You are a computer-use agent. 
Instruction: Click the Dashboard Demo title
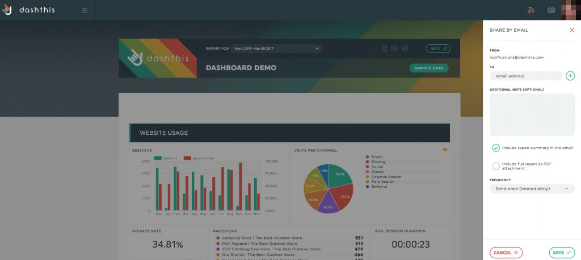(241, 68)
